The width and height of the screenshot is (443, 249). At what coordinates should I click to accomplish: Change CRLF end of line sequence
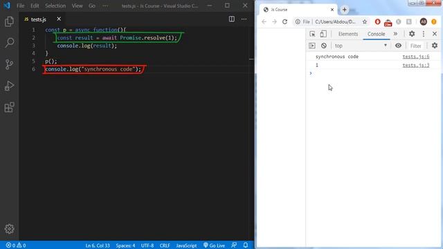[165, 246]
